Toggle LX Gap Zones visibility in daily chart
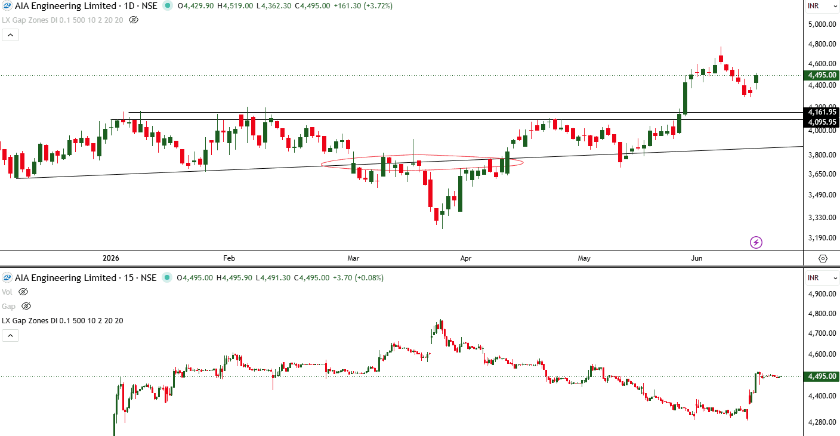840x436 pixels. (x=134, y=20)
